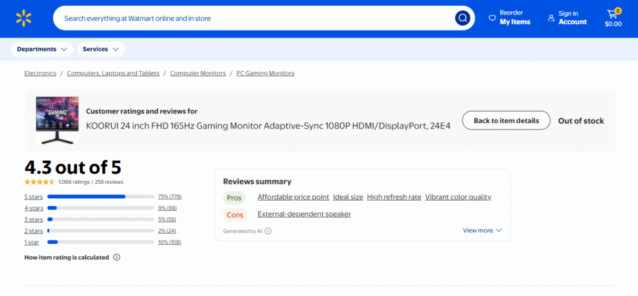Click the 4 stars rating bar
Viewport: 638px width, 296px height.
(100, 208)
